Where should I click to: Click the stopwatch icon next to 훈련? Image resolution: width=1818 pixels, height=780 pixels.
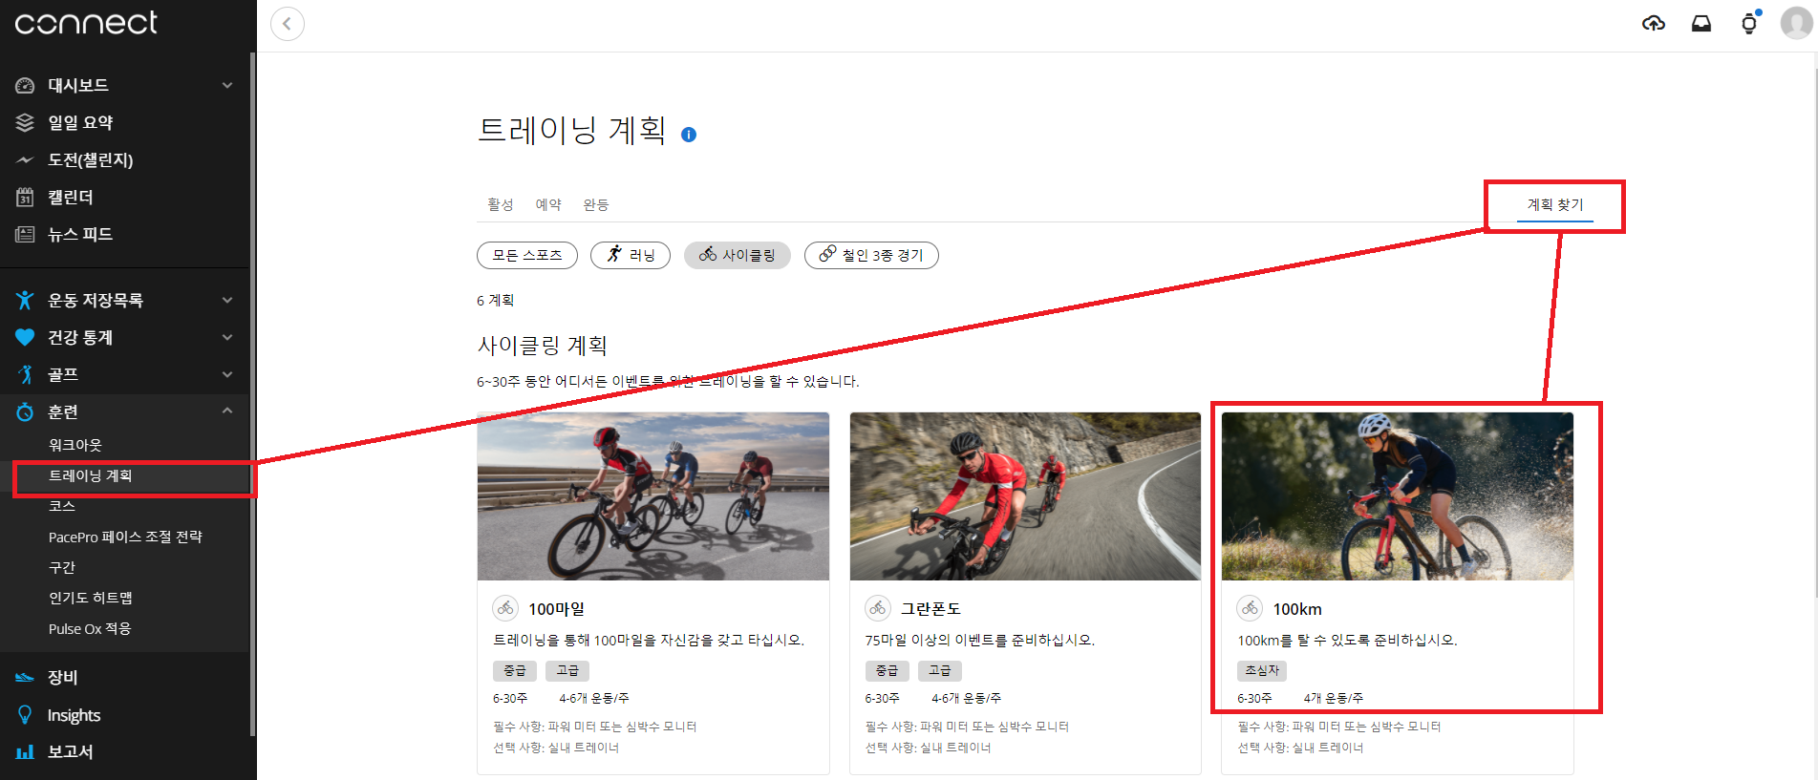[25, 411]
